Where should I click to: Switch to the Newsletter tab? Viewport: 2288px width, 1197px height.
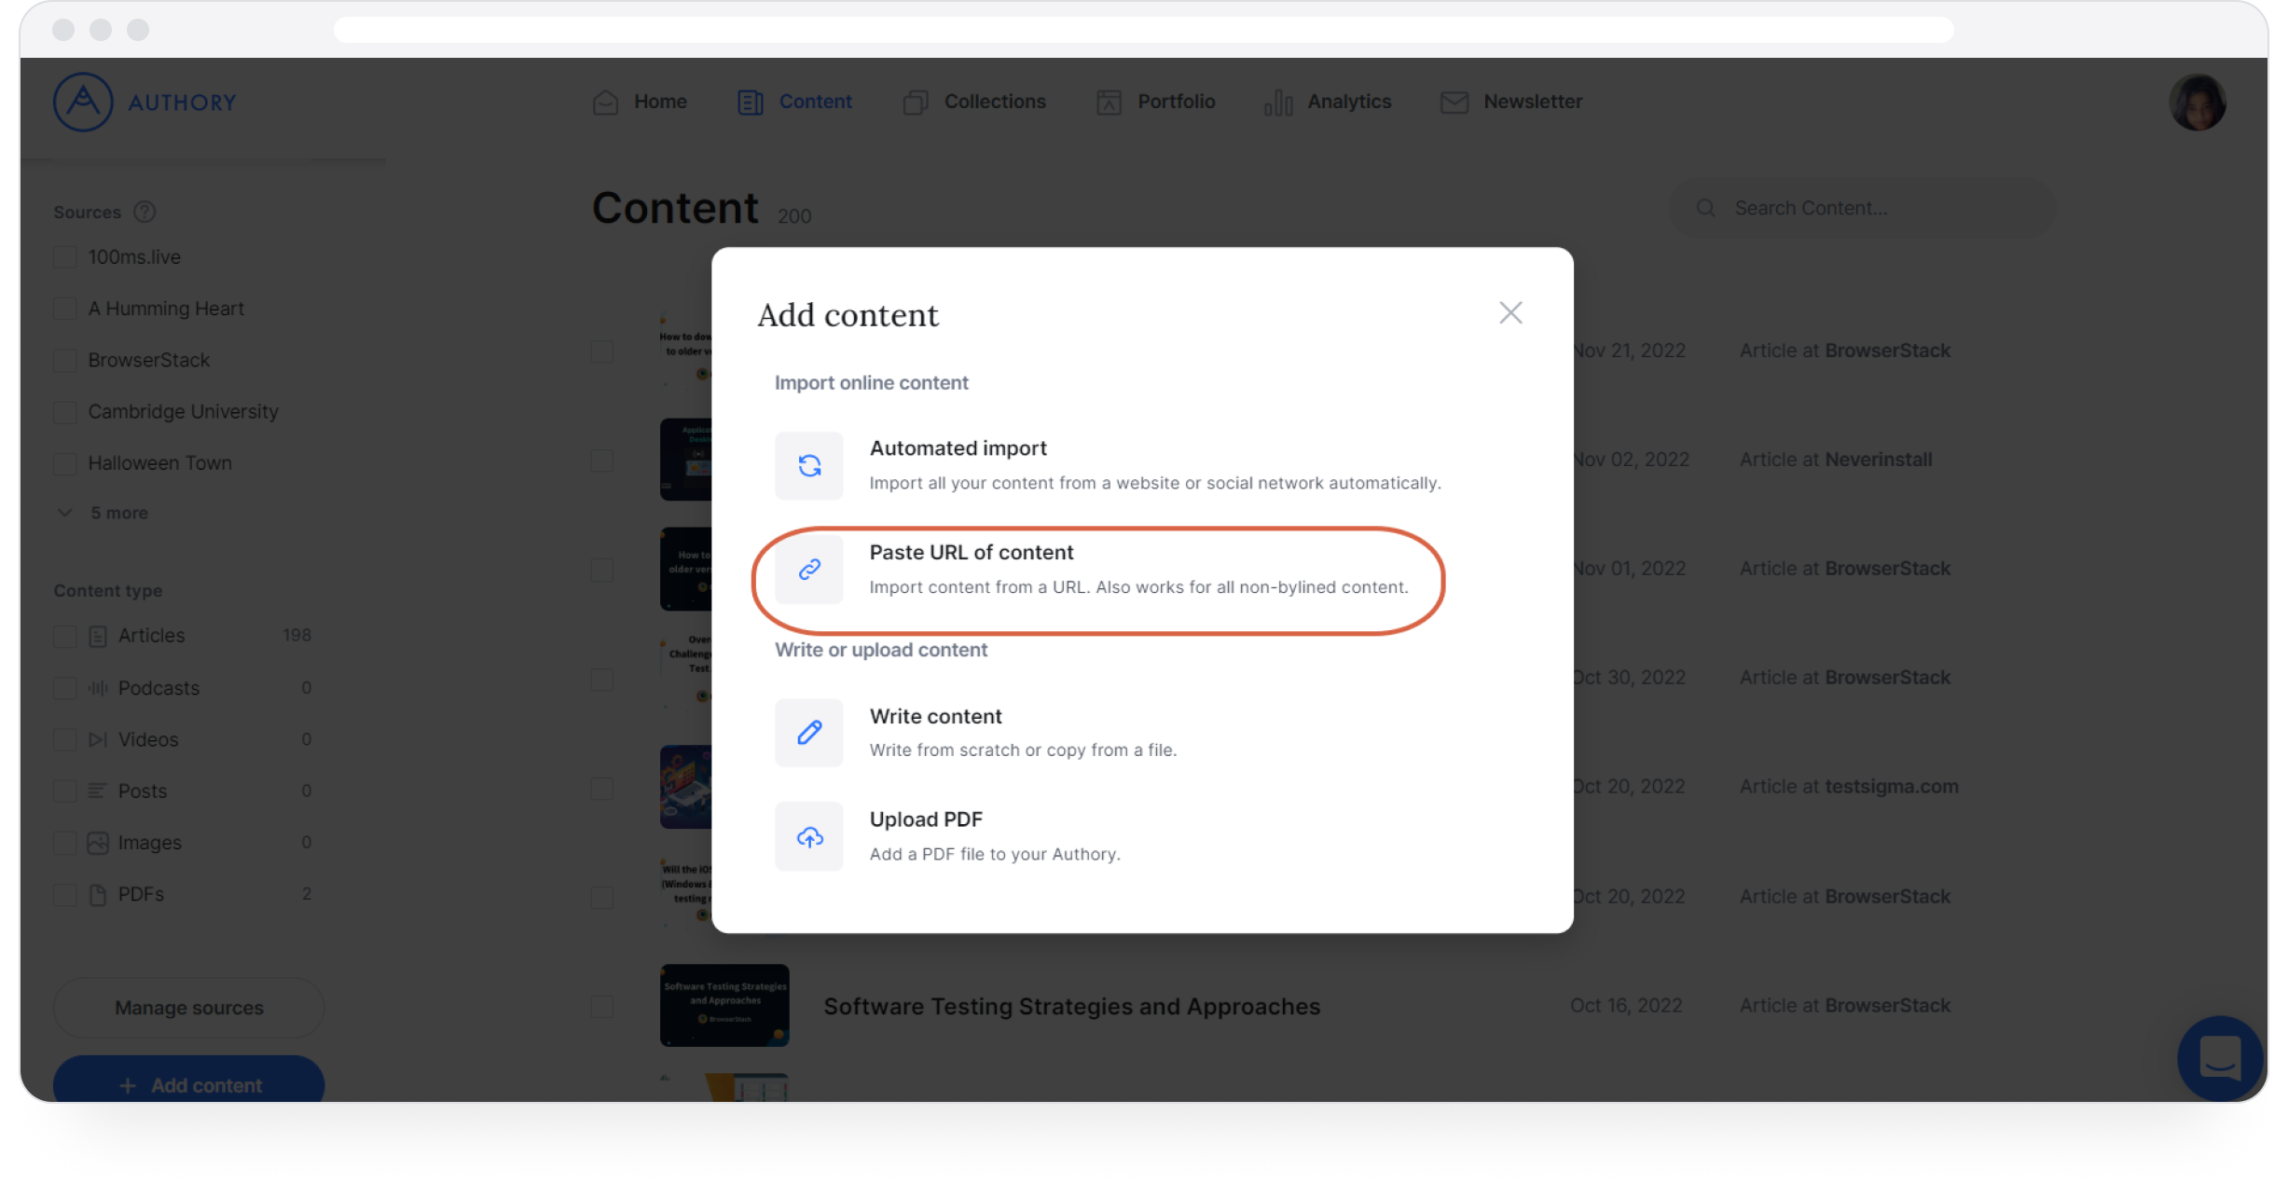pyautogui.click(x=1511, y=102)
